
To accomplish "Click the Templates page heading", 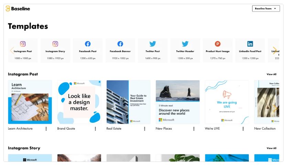I will [28, 26].
